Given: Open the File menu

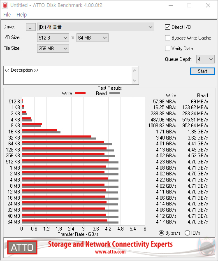Looking at the screenshot, I should tap(7, 15).
